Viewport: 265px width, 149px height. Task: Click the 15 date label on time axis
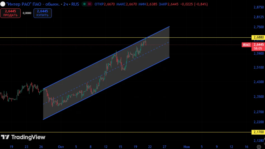coord(120,147)
